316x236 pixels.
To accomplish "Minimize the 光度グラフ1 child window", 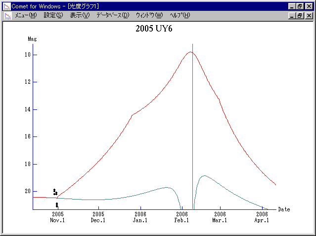I will (292, 15).
